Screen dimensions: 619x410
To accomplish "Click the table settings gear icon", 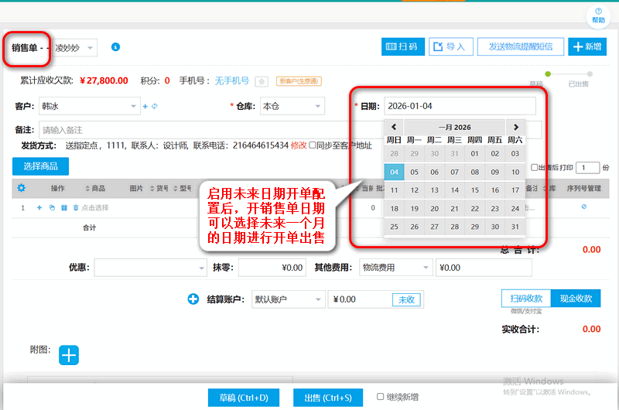I will click(21, 188).
